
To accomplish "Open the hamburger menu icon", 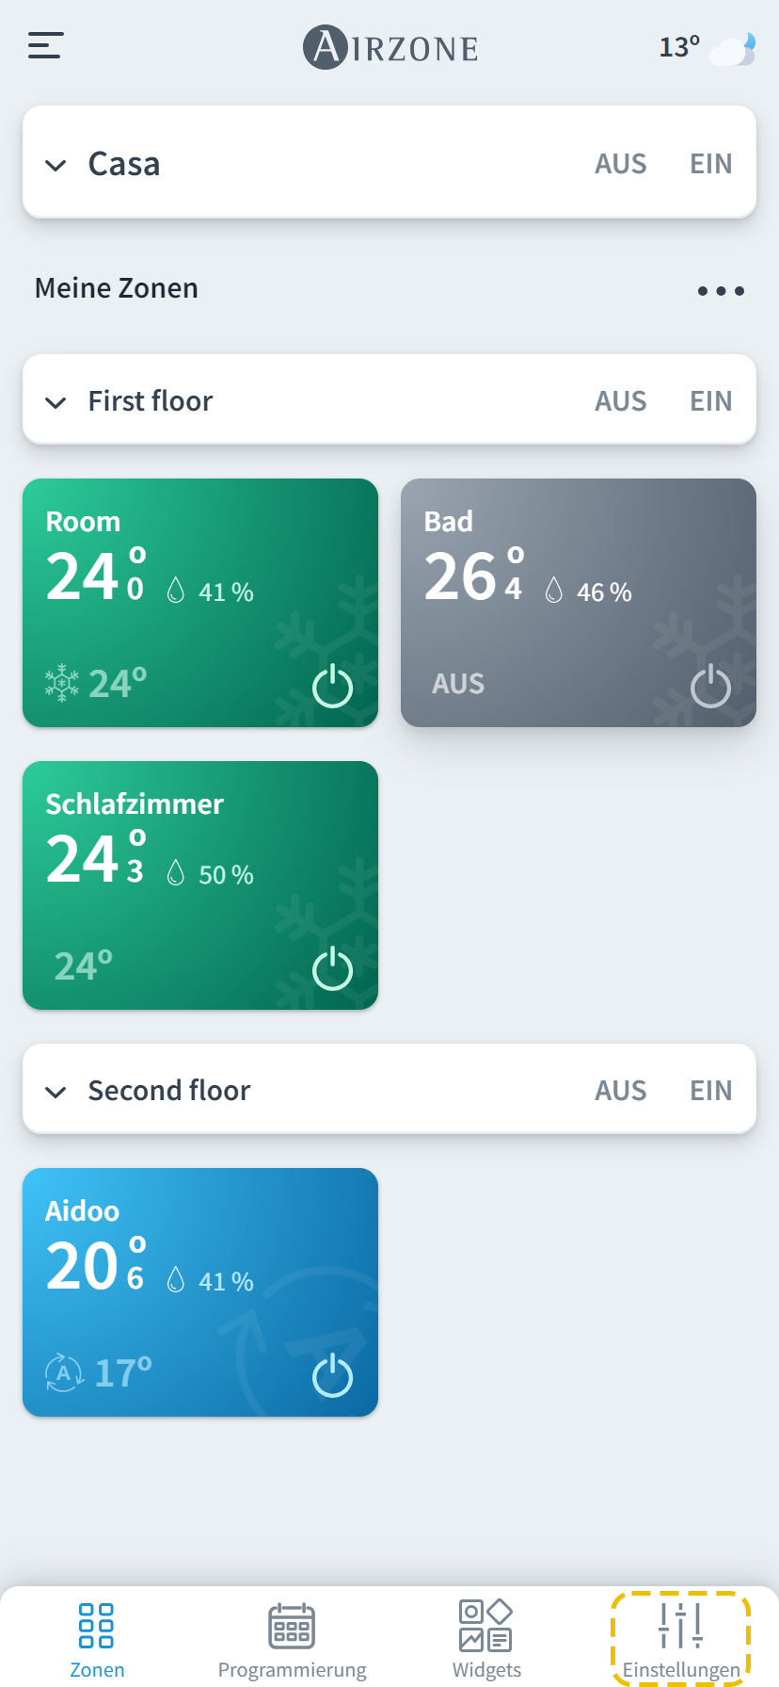I will (45, 45).
